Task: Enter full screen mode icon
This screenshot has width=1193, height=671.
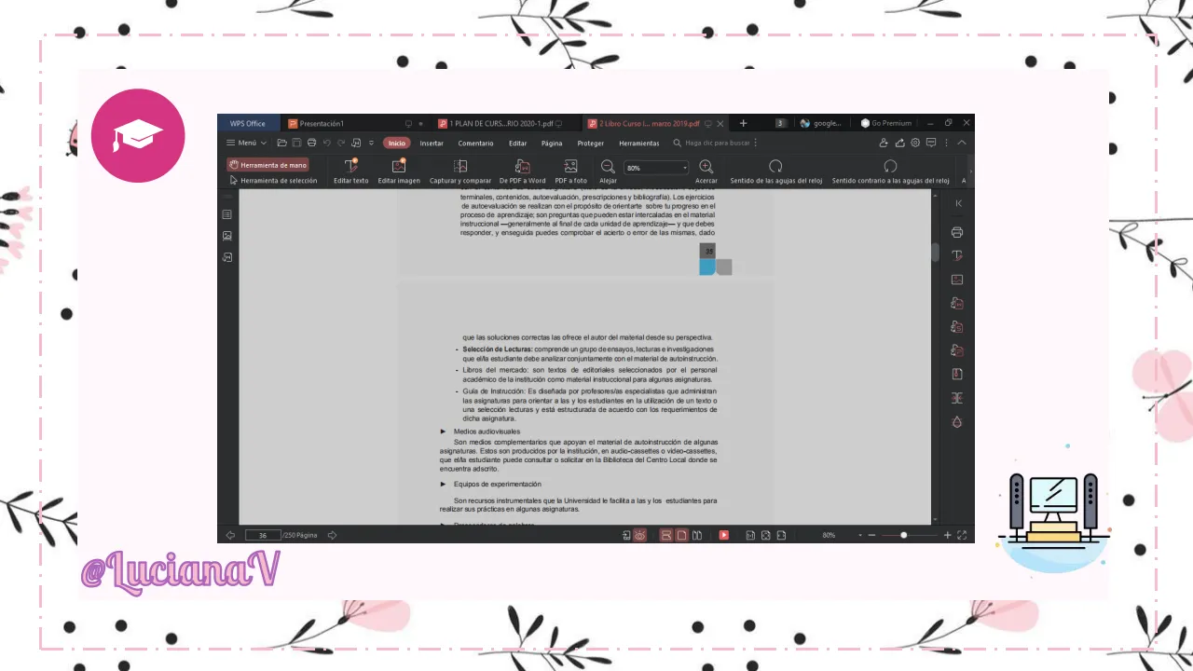Action: coord(962,535)
